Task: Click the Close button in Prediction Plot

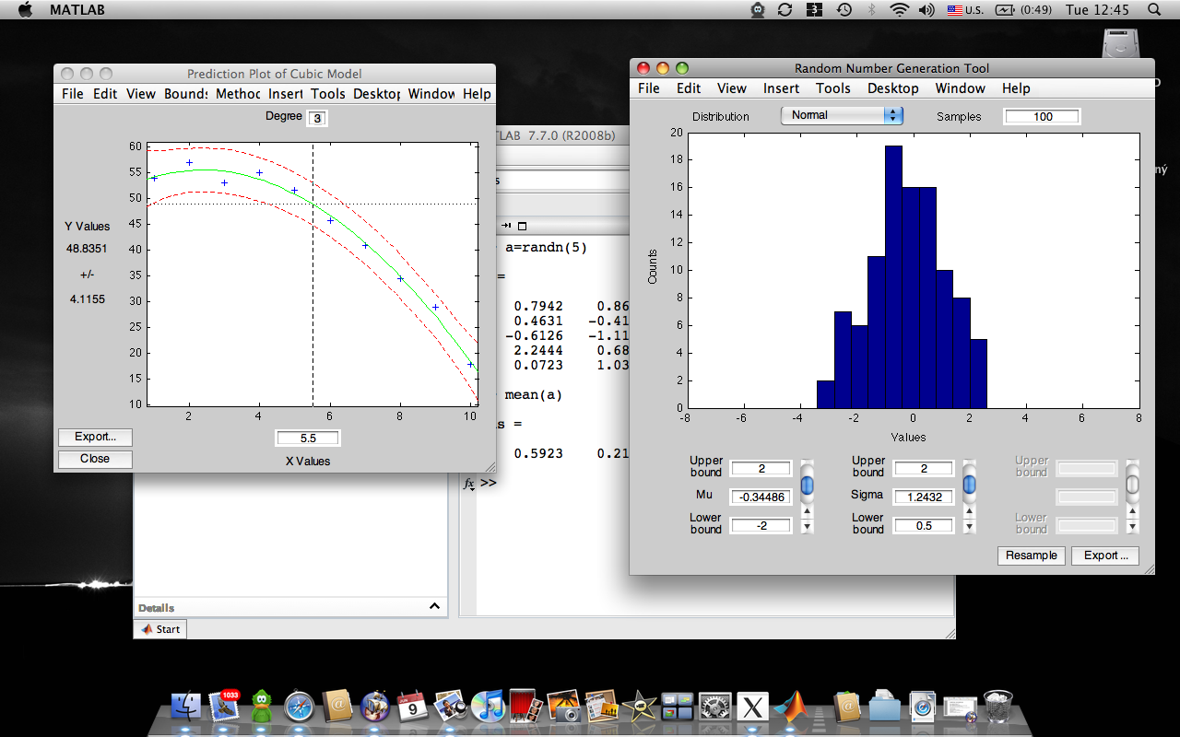Action: (95, 459)
